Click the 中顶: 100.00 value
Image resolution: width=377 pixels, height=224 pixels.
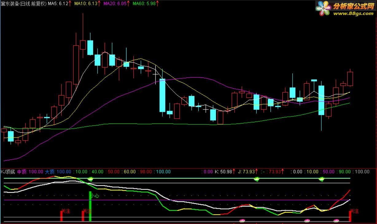(x=30, y=172)
